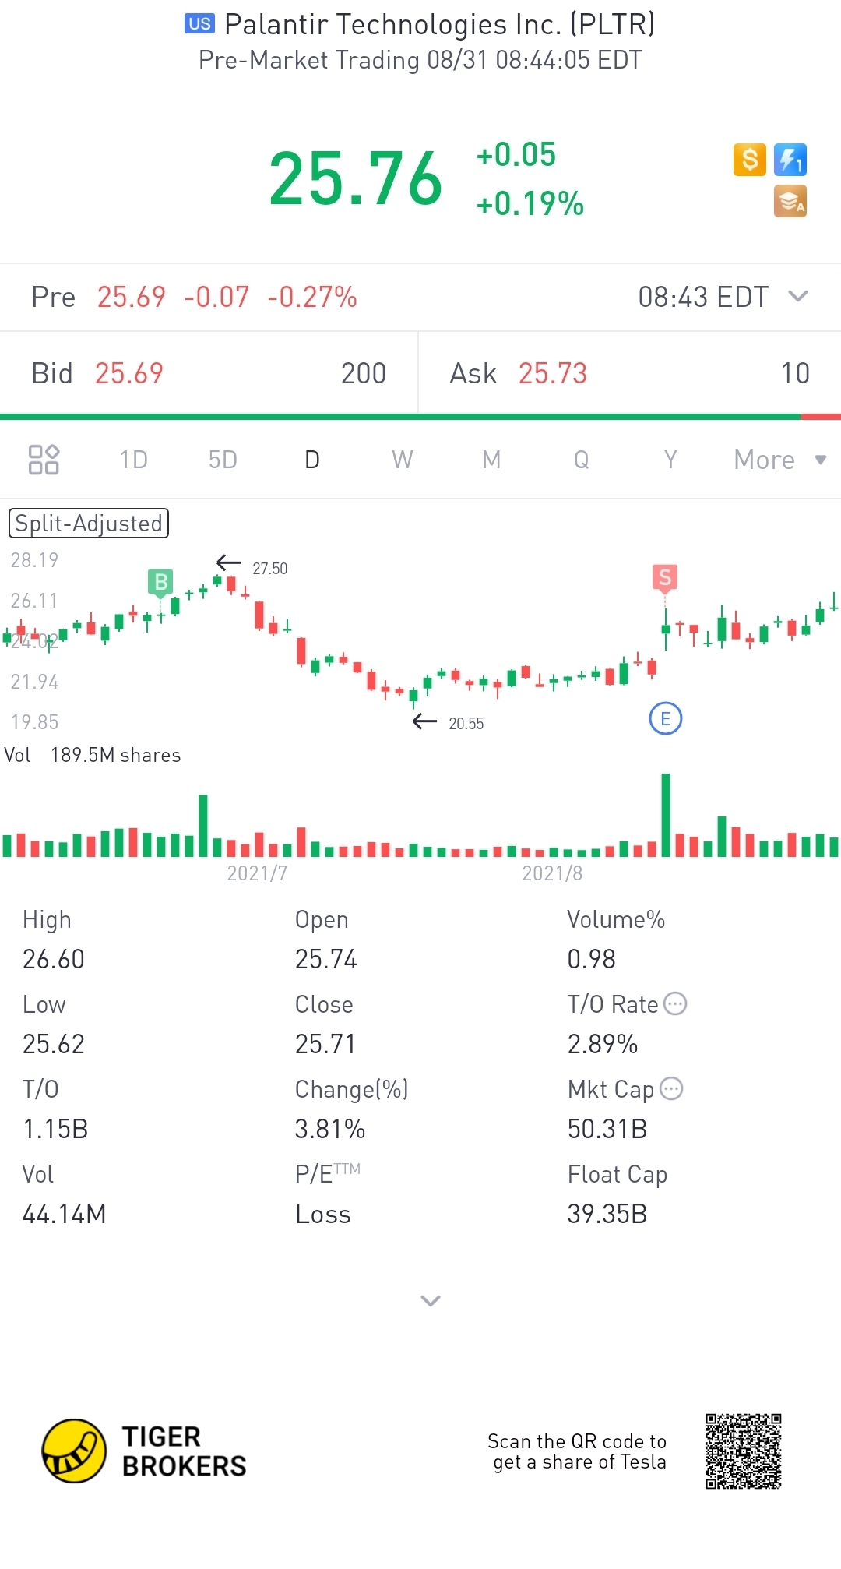Tap the P/E TTM Loss value
This screenshot has height=1569, width=841.
click(x=323, y=1214)
